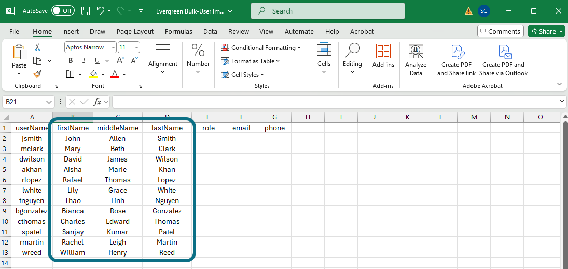The height and width of the screenshot is (269, 568).
Task: Select the Format Painter brush
Action: coord(37,74)
